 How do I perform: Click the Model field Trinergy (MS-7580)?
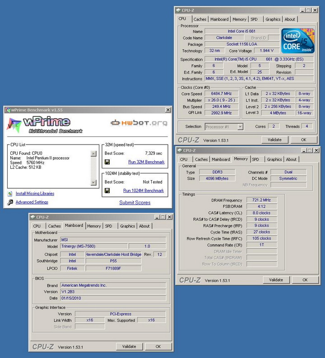(x=94, y=246)
